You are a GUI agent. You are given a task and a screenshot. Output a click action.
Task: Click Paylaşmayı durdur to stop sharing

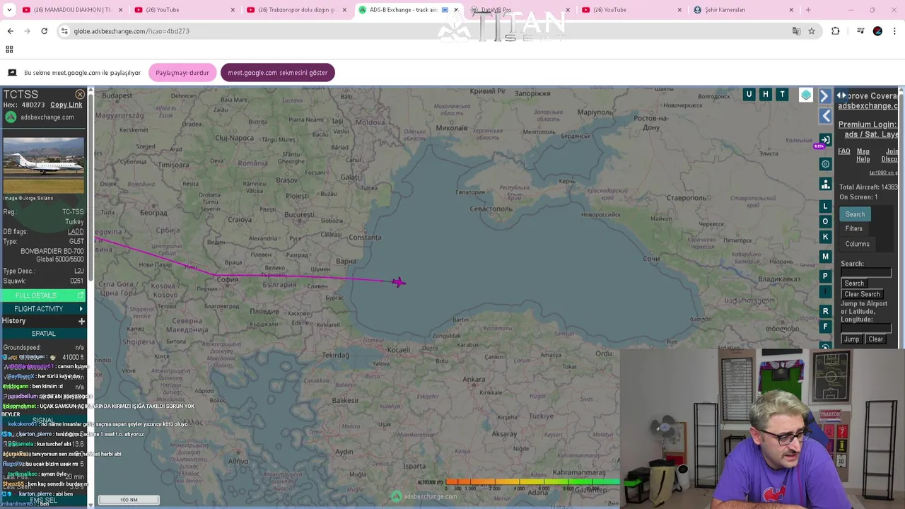click(182, 73)
